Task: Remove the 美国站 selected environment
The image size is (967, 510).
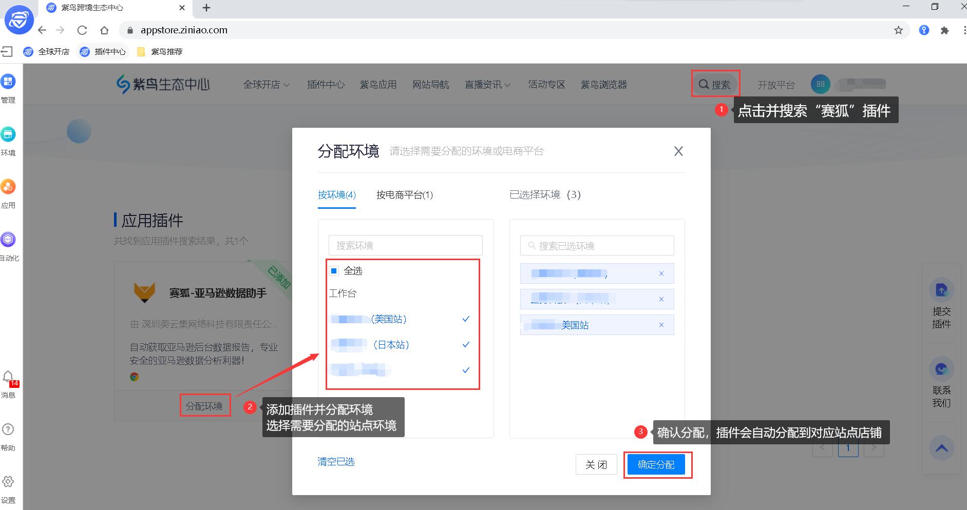Action: (x=661, y=325)
